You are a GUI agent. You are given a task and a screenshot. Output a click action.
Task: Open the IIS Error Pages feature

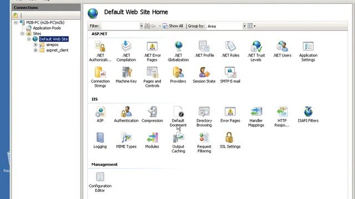(x=230, y=114)
